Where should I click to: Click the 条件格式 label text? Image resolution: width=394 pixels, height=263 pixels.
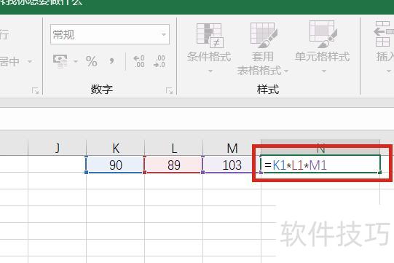(209, 57)
